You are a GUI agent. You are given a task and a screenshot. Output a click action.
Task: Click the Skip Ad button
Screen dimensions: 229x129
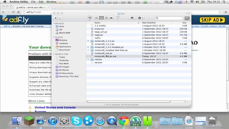click(x=212, y=20)
